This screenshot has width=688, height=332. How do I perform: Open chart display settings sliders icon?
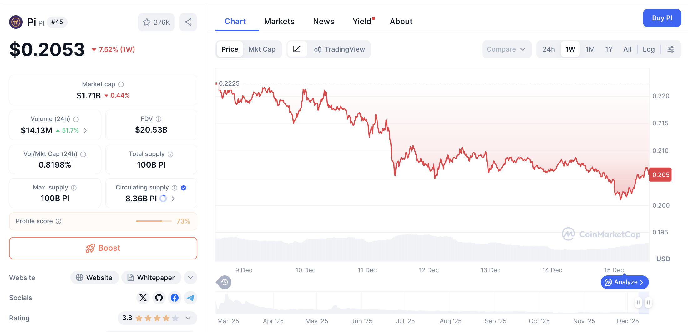pos(671,49)
